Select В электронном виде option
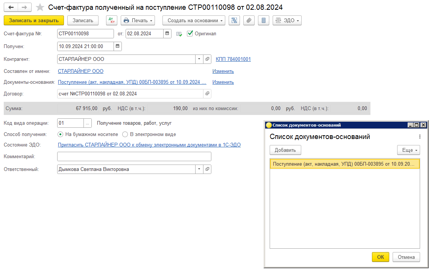The width and height of the screenshot is (437, 275). pos(125,134)
